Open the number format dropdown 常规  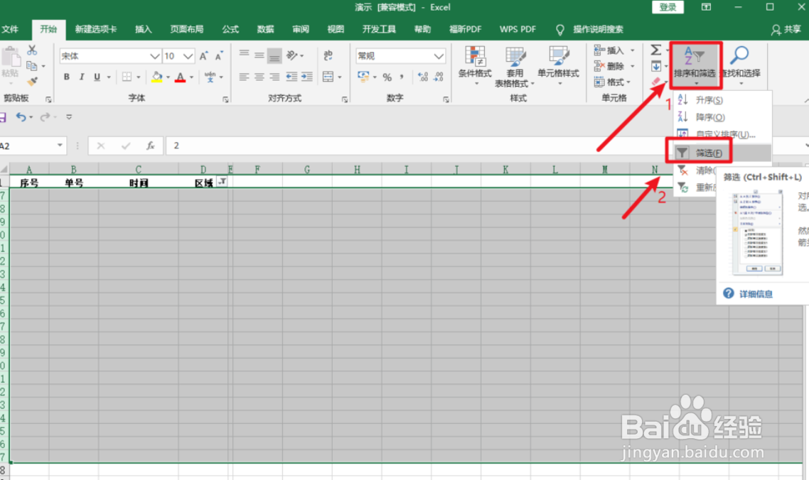(439, 56)
